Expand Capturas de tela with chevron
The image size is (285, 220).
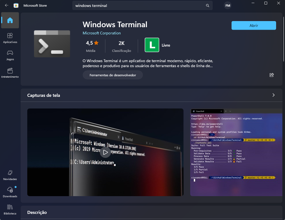tap(273, 95)
